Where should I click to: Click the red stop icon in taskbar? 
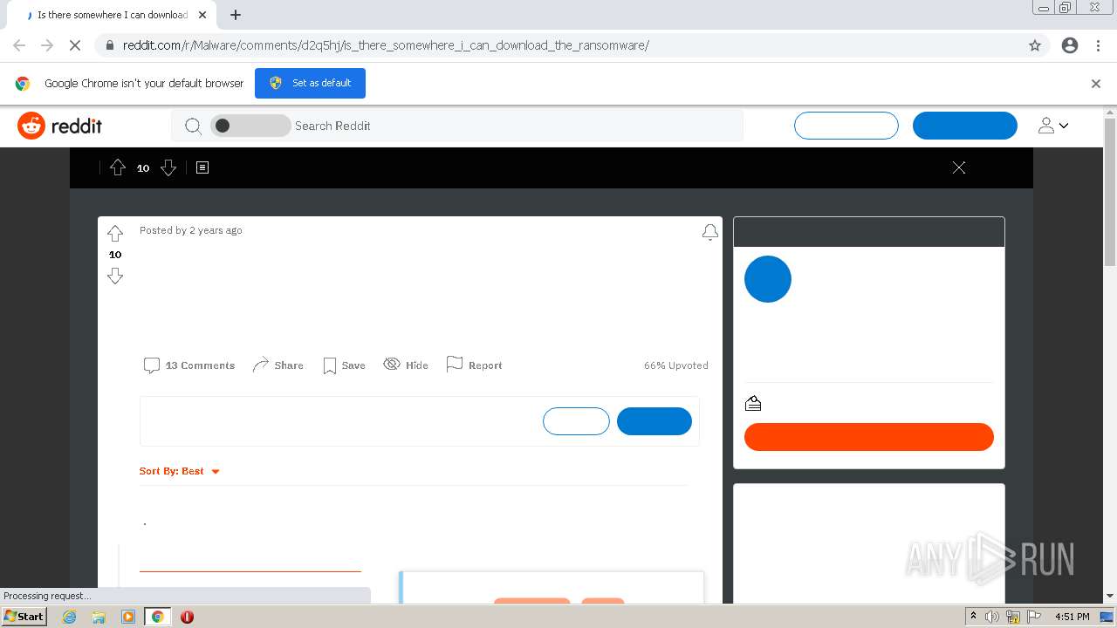pos(187,617)
